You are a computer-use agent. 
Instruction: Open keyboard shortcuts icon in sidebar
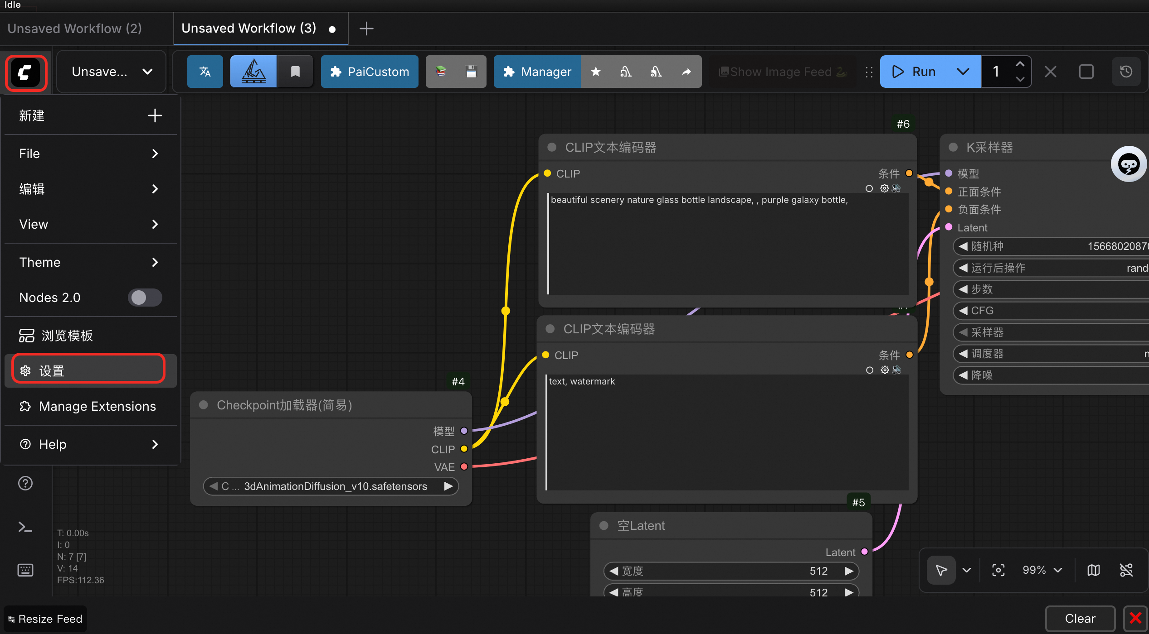(25, 570)
